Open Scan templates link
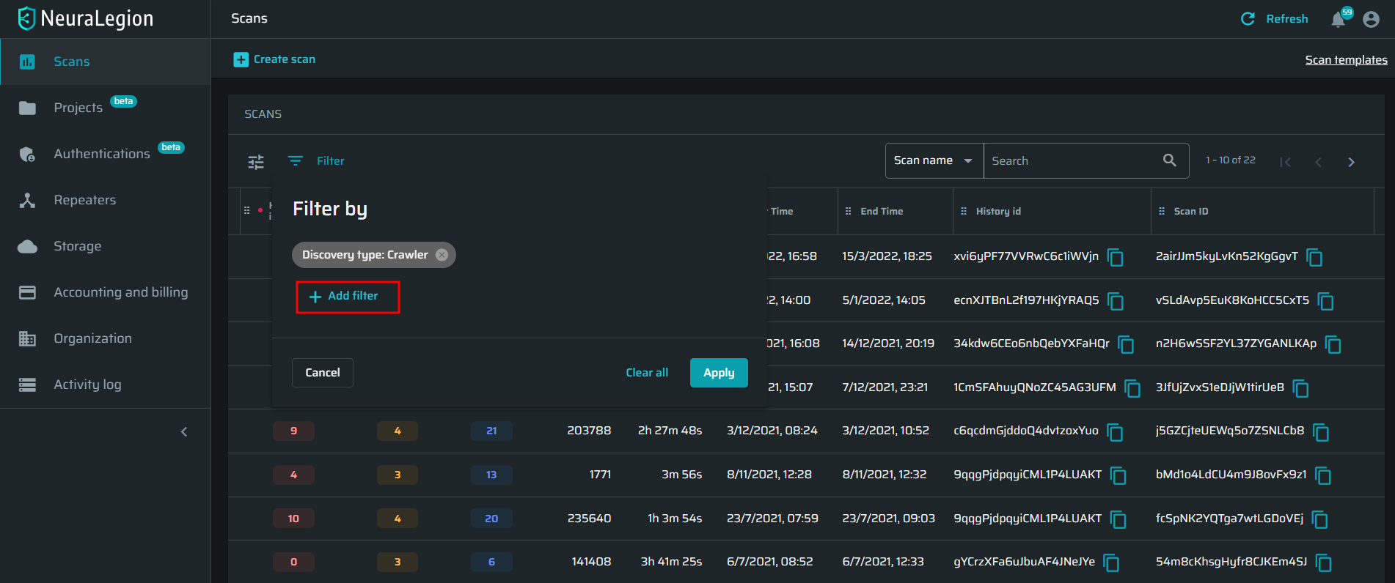This screenshot has height=583, width=1395. point(1346,60)
